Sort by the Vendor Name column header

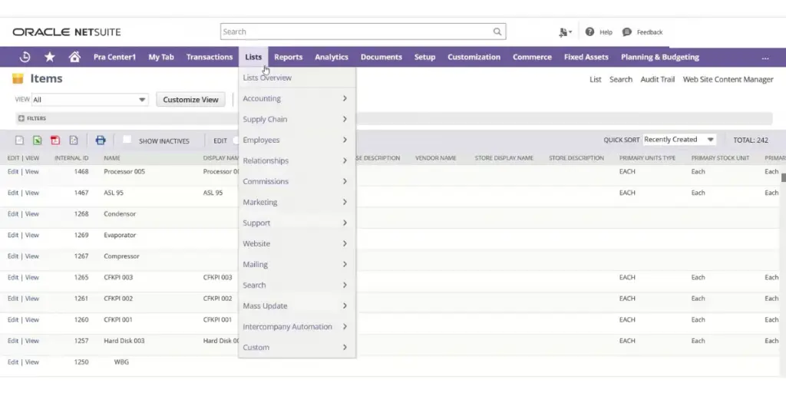pos(436,158)
